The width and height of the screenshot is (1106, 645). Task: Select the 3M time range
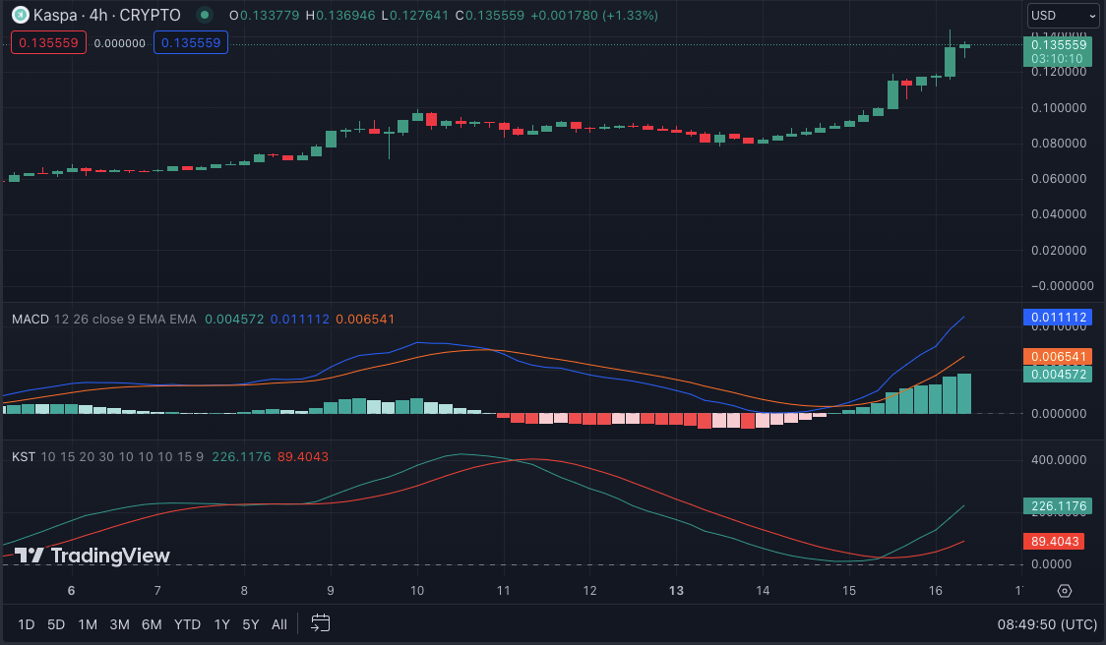pyautogui.click(x=119, y=624)
